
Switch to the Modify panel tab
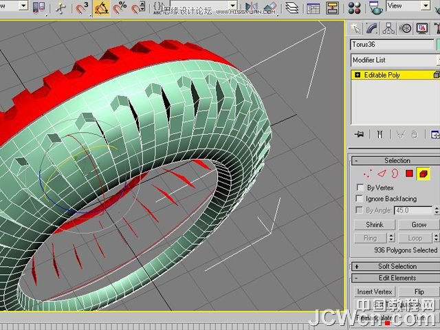click(372, 28)
